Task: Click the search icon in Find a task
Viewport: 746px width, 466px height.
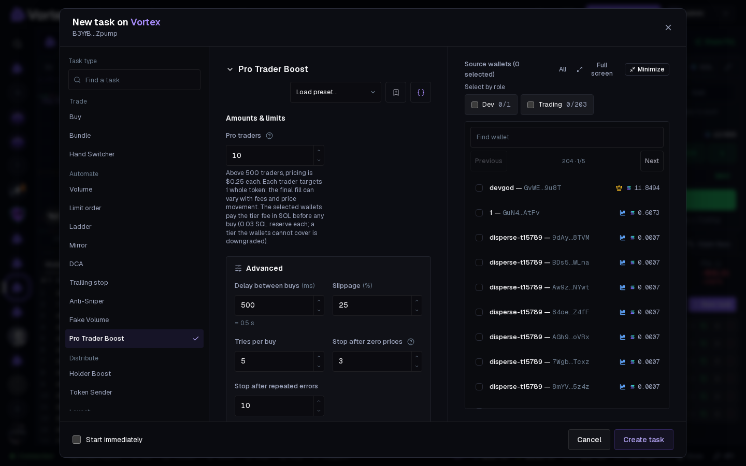Action: (x=77, y=80)
